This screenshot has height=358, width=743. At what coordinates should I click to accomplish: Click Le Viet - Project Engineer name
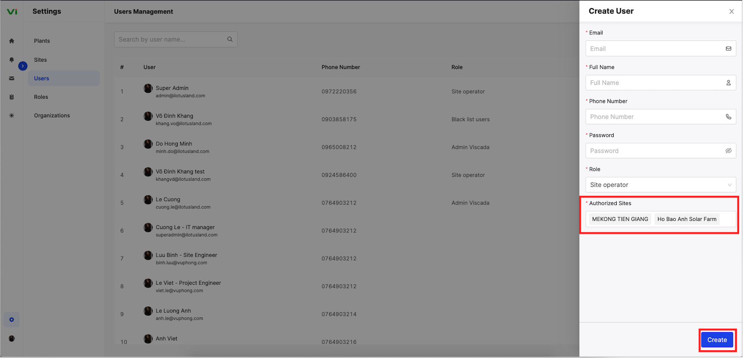[188, 283]
